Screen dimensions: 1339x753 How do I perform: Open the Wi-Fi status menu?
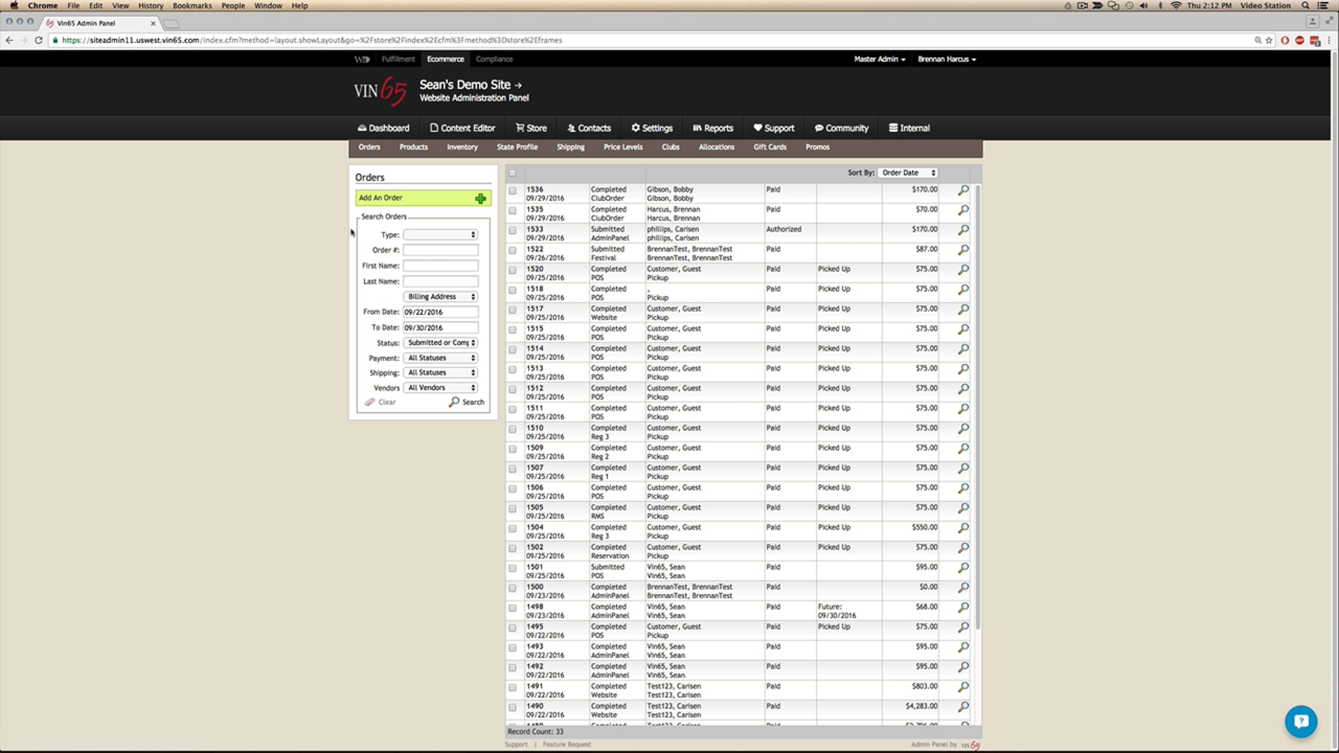1176,6
